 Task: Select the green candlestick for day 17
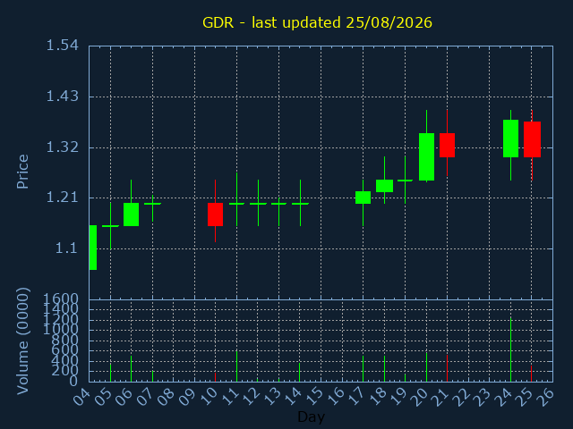click(x=363, y=198)
